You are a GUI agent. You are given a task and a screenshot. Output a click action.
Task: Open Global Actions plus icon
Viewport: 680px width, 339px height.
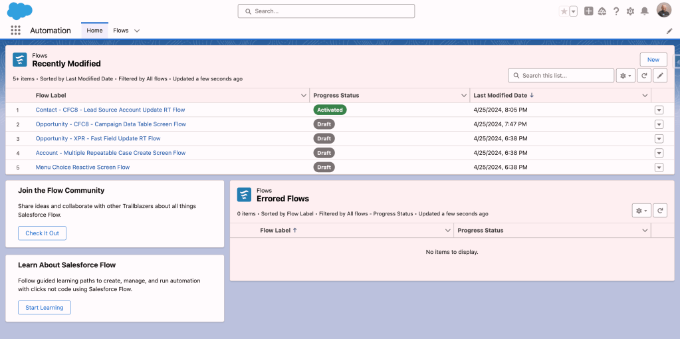point(588,11)
